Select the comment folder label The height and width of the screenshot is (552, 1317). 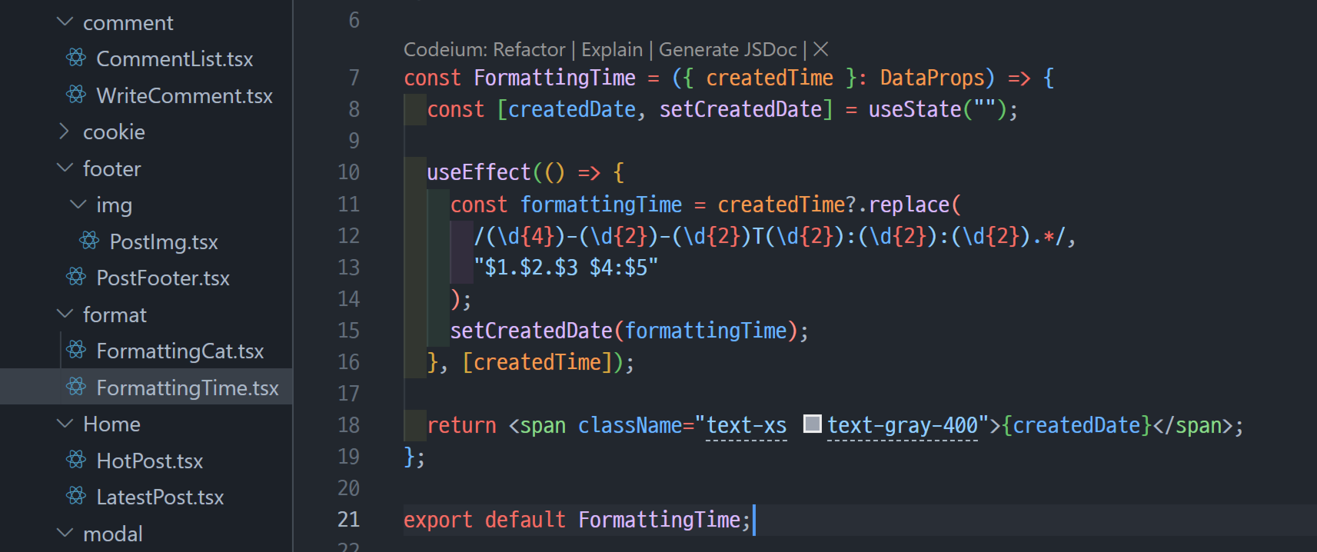tap(128, 22)
